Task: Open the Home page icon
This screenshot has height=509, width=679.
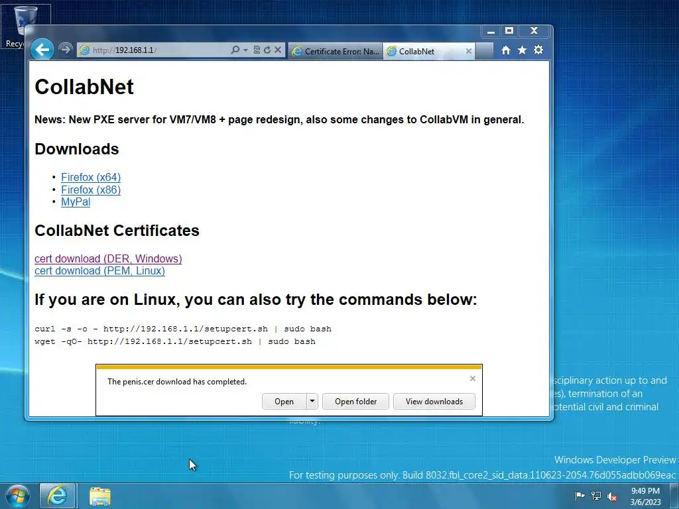Action: tap(506, 50)
